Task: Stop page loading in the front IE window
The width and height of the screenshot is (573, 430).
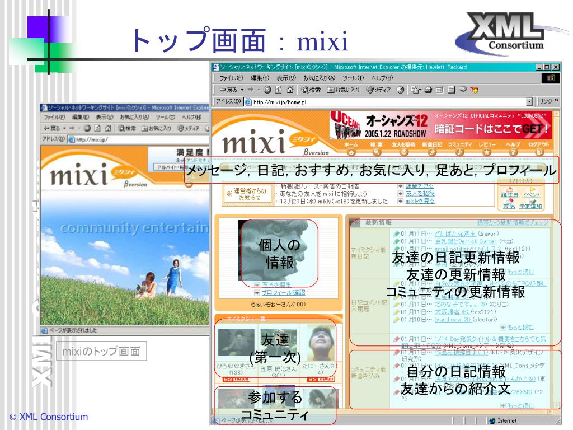Action: 267,90
